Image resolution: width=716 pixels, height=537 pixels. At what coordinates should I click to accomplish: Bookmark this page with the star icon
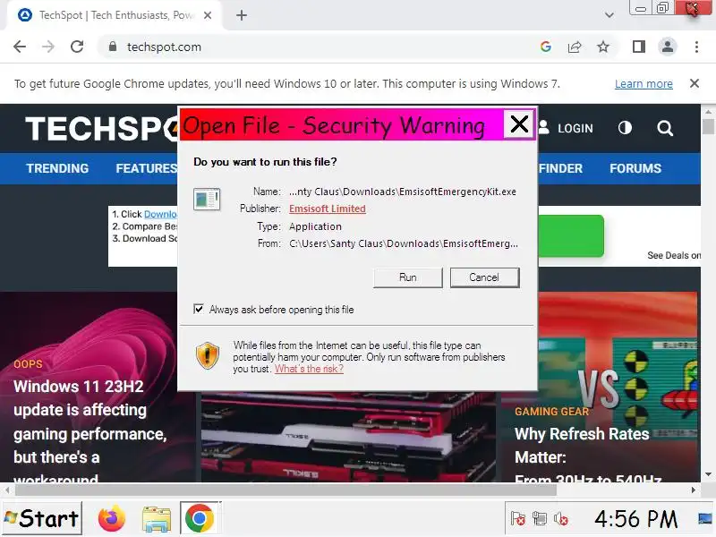(x=603, y=47)
